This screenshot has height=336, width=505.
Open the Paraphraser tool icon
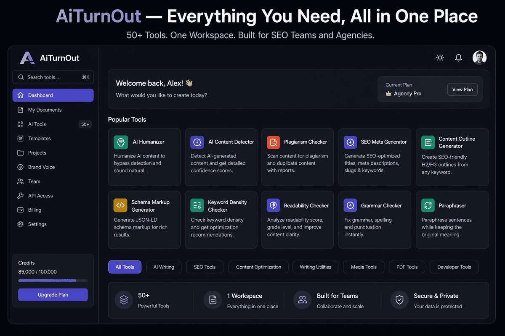pyautogui.click(x=428, y=205)
